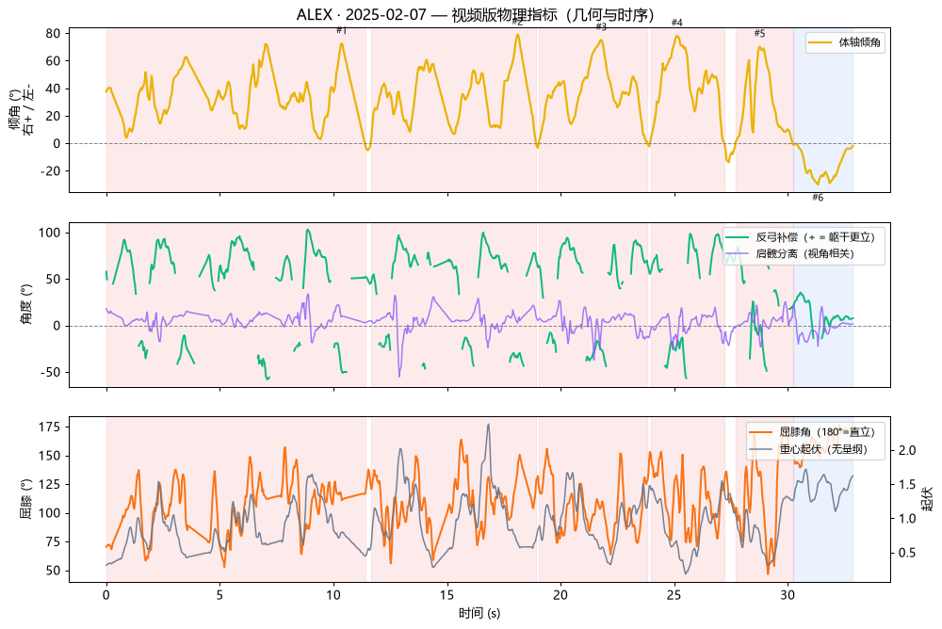Click the "15" tick on the time axis
Viewport: 942px width, 629px height.
pos(447,595)
